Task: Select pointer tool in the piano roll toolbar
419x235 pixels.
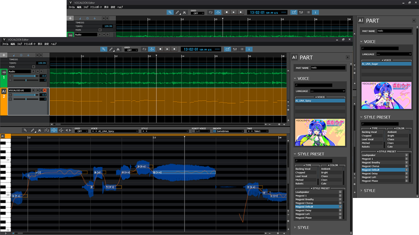Action: point(25,131)
